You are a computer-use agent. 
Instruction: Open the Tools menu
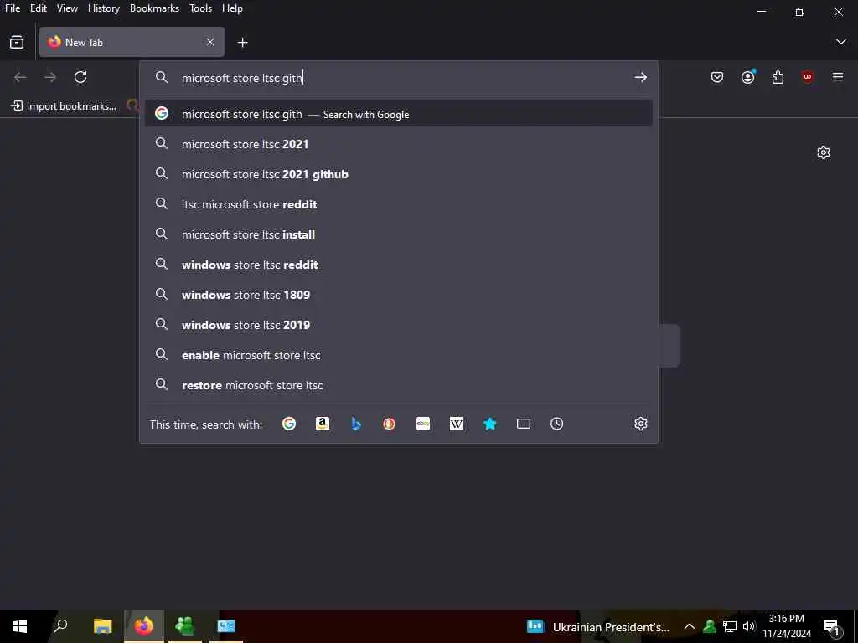[200, 8]
